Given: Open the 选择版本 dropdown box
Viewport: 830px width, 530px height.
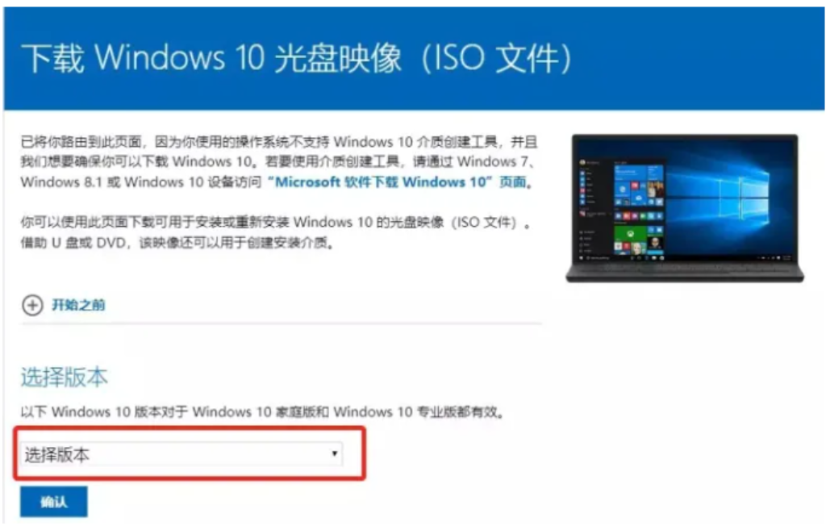Looking at the screenshot, I should (181, 455).
